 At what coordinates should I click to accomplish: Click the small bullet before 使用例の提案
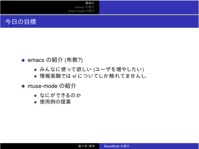36,102
